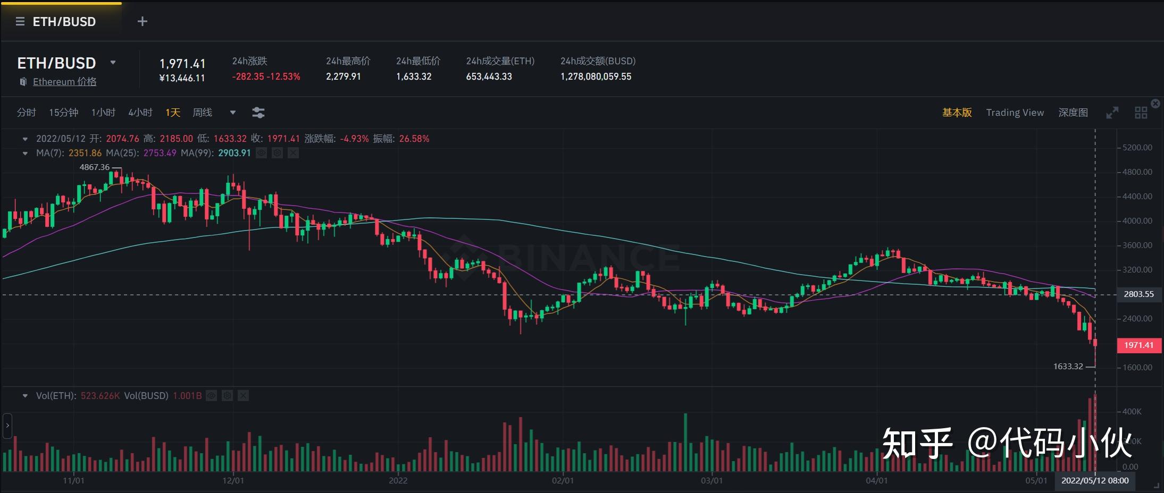Click the 24h最低价 value 1,633.32
Image resolution: width=1164 pixels, height=493 pixels.
(x=414, y=76)
